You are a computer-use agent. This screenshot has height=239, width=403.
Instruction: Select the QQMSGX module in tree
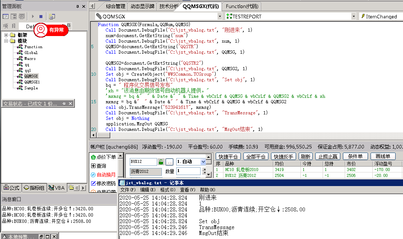(31, 76)
